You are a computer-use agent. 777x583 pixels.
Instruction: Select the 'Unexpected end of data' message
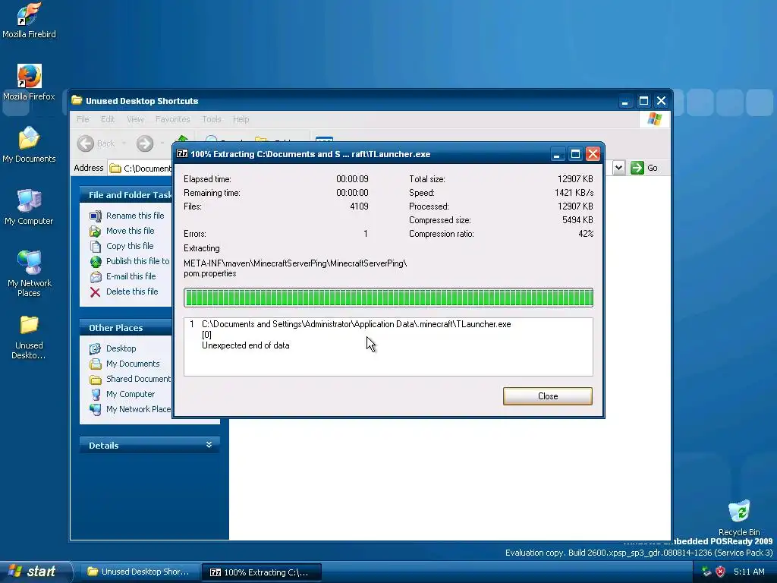(x=245, y=345)
